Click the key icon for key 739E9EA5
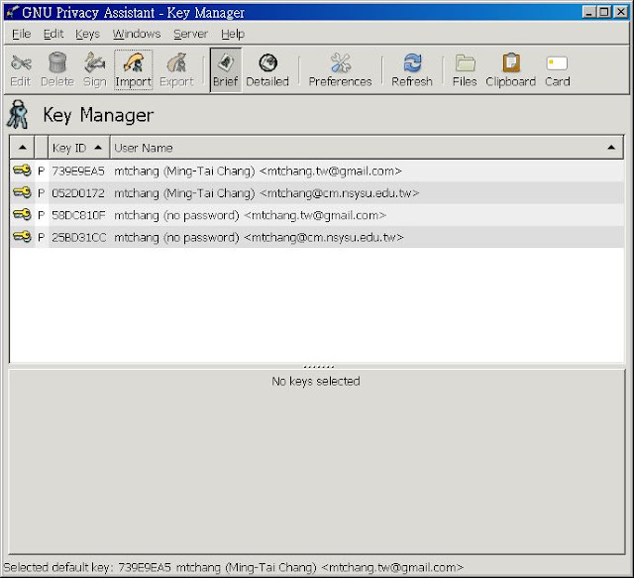The height and width of the screenshot is (578, 634). pos(22,171)
